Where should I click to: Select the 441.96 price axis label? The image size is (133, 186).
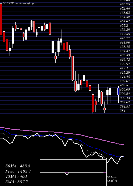coord(125,43)
